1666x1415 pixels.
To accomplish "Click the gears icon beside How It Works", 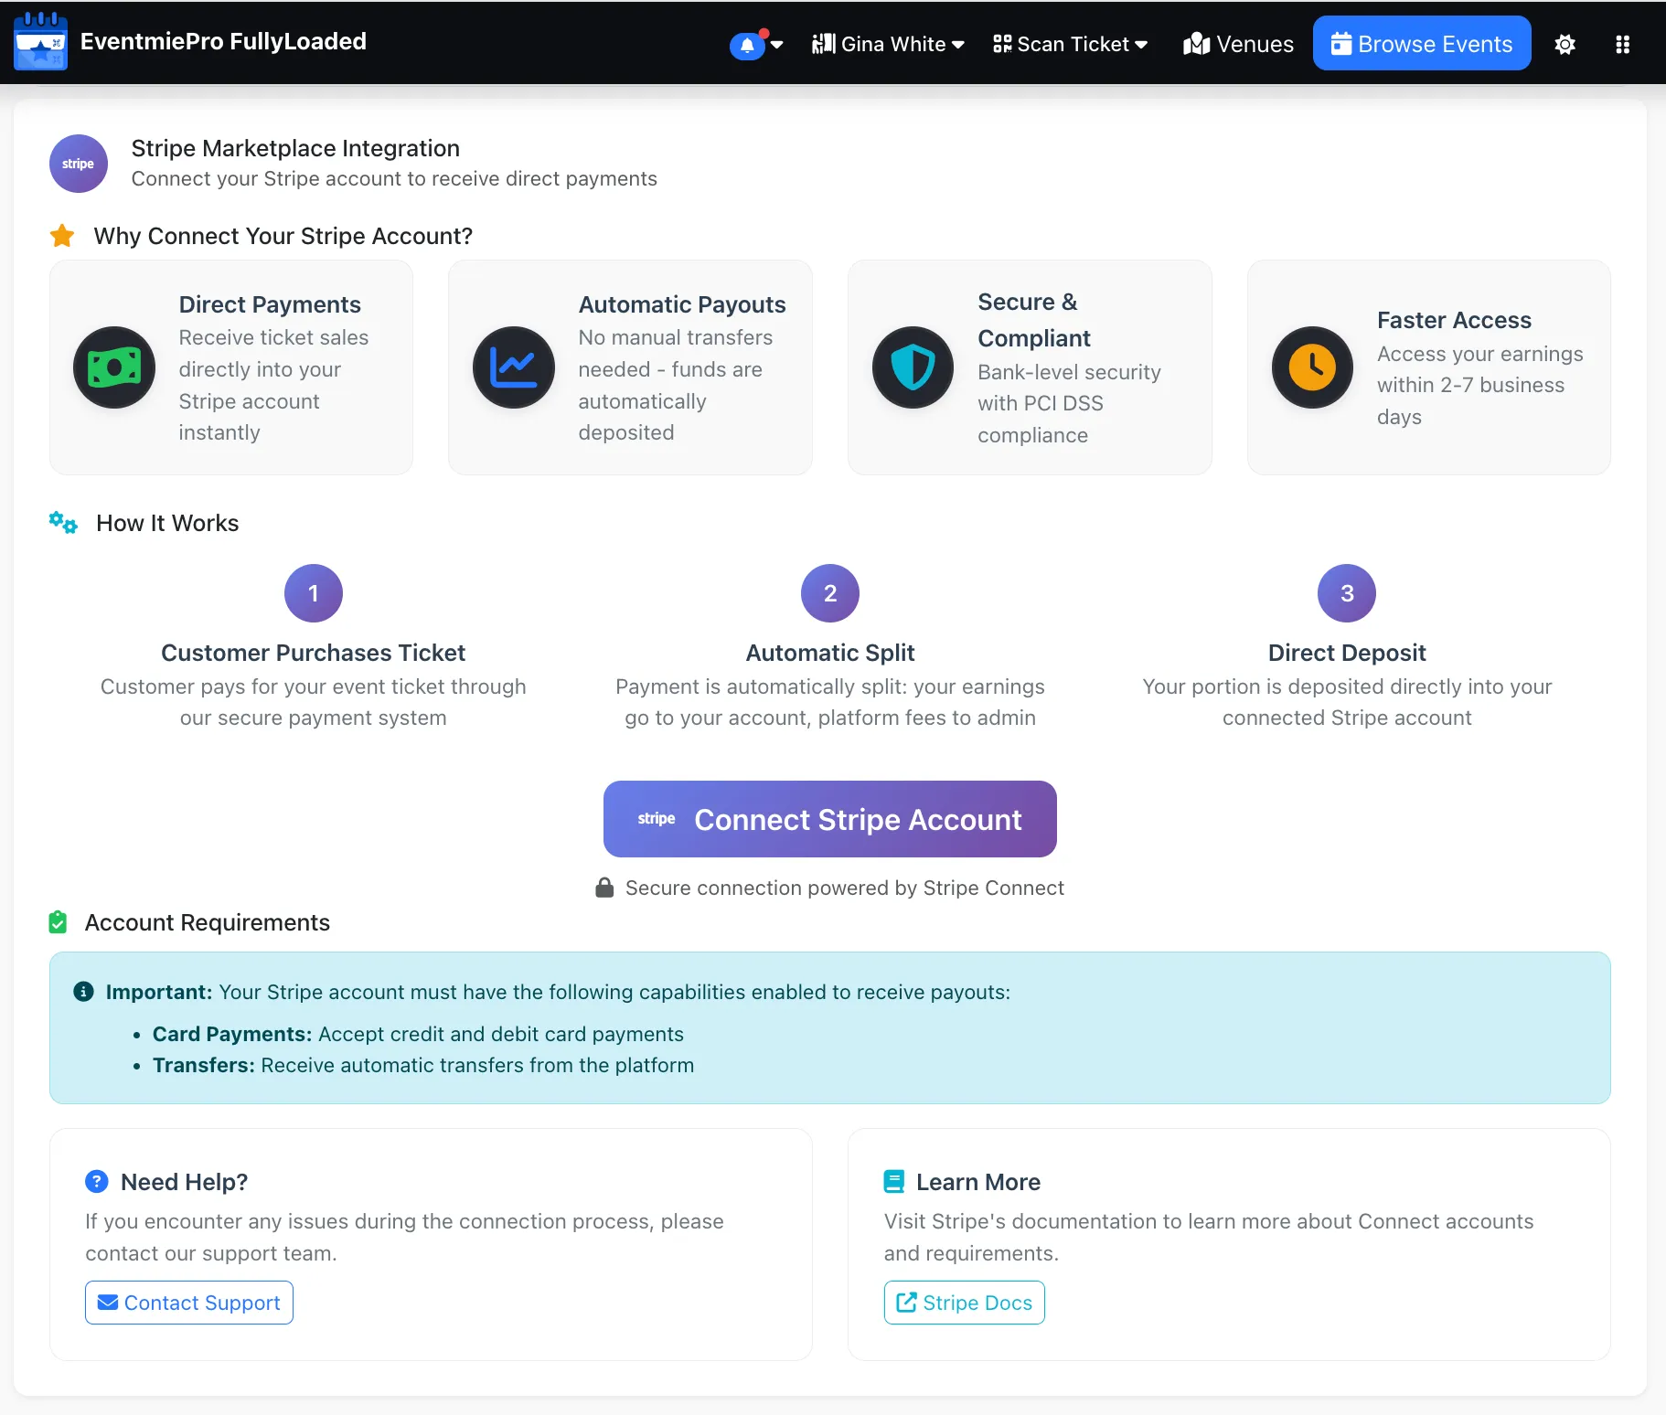I will coord(63,523).
